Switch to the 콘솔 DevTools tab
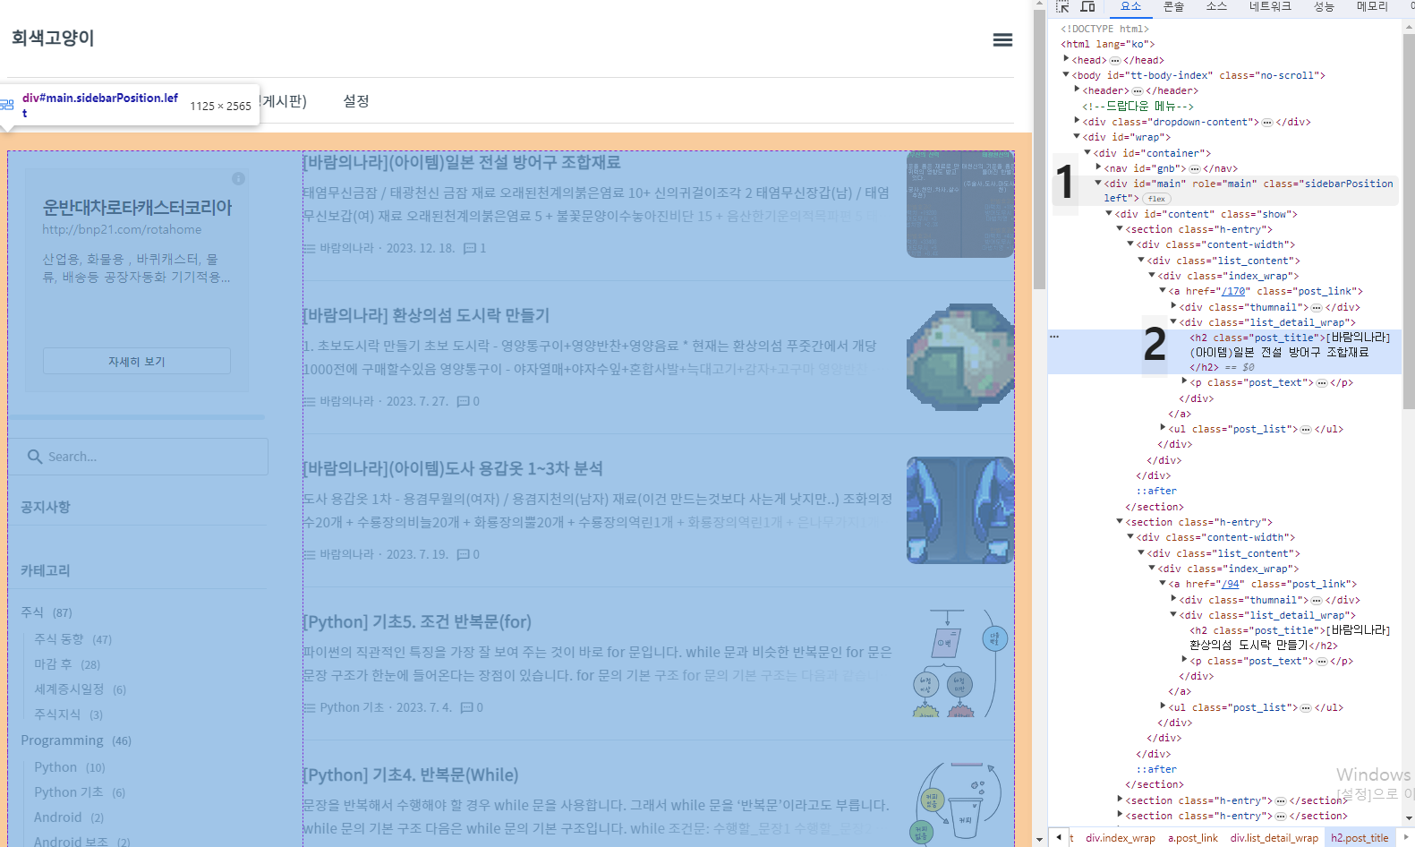 pos(1173,7)
